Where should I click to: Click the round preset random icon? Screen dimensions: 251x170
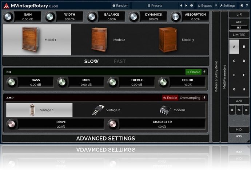coord(191,5)
